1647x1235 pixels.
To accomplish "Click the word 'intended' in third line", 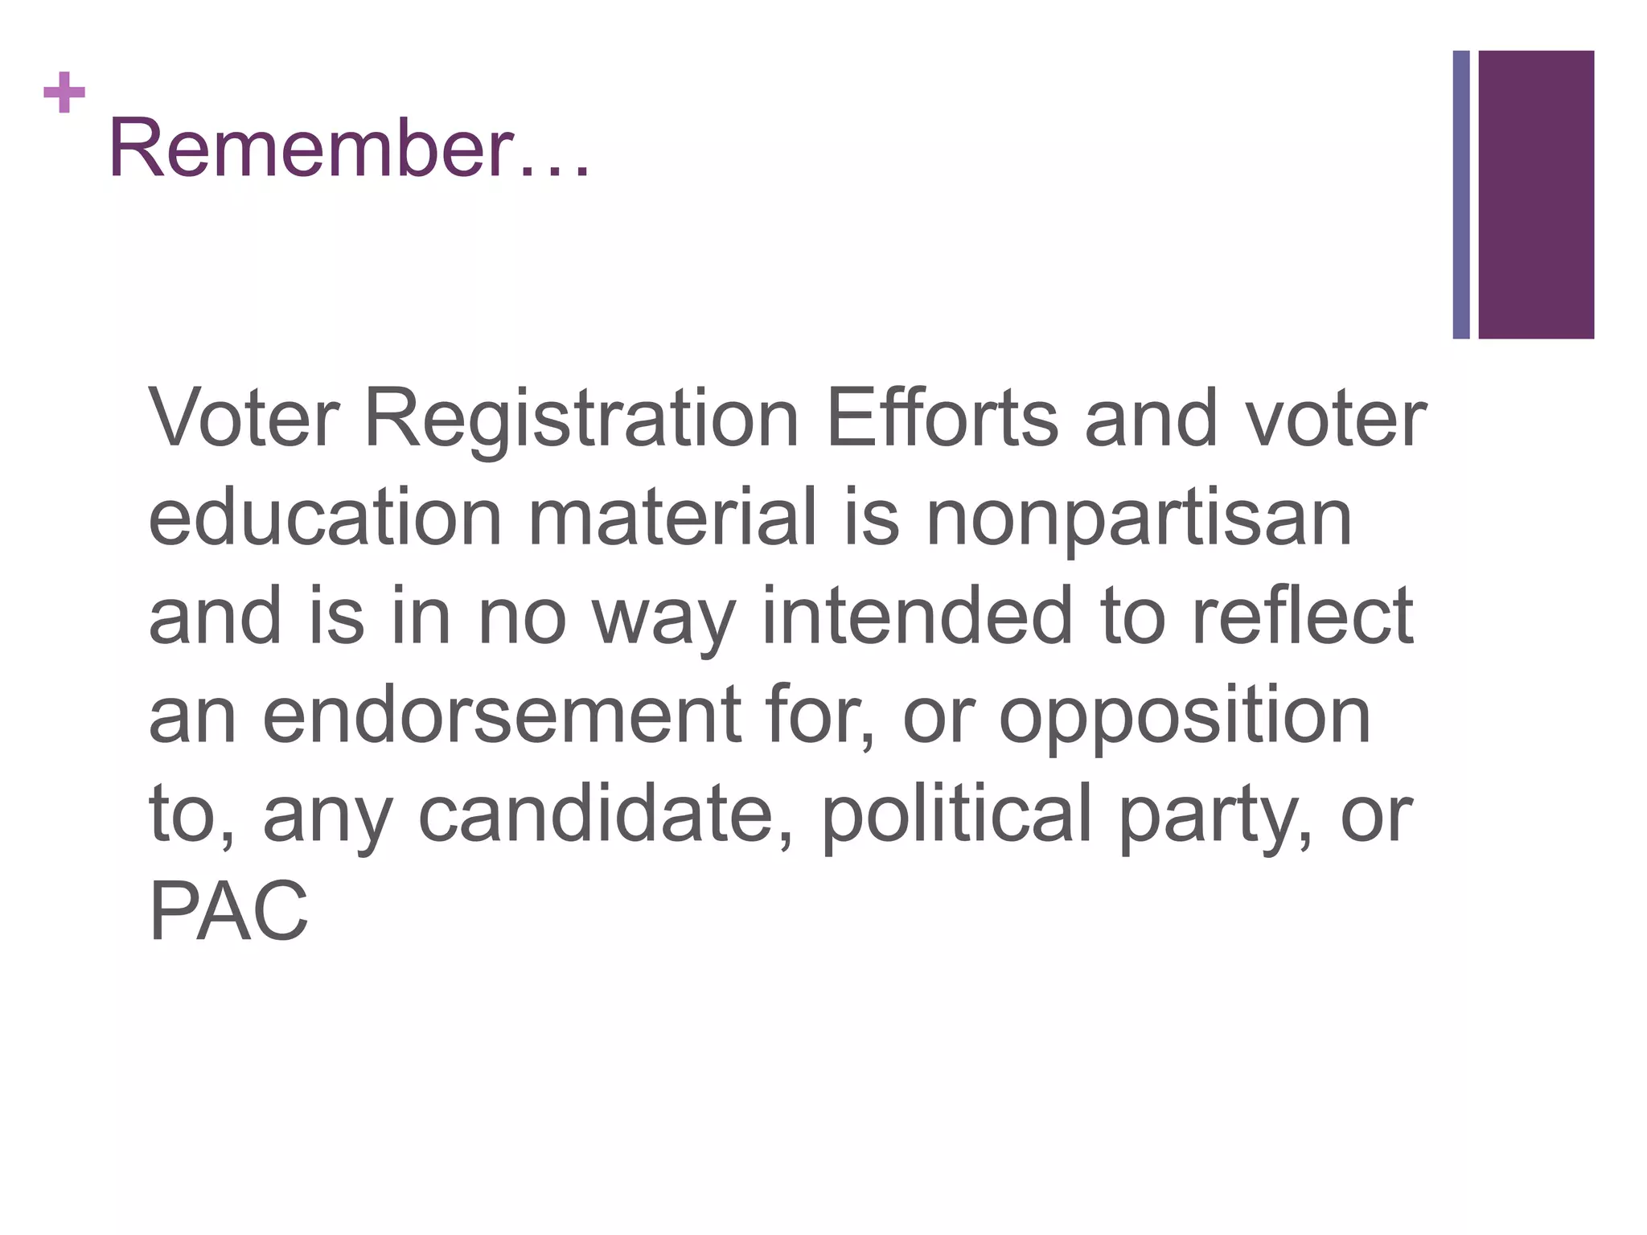I will click(x=917, y=615).
